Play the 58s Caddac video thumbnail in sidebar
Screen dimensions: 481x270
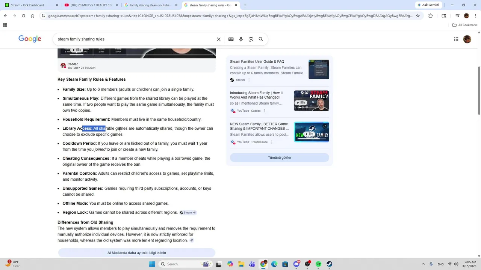pos(312,100)
